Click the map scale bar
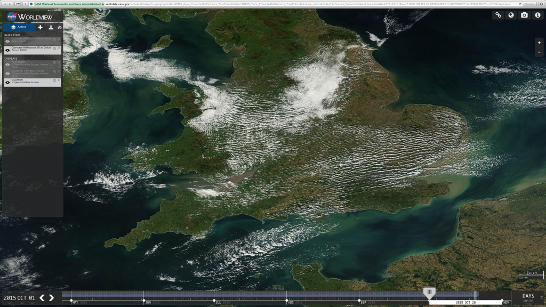This screenshot has height=307, width=546. pos(531,275)
